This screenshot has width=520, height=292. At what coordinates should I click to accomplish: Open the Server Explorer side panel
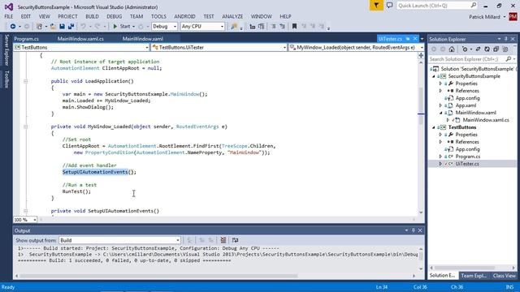(x=6, y=50)
